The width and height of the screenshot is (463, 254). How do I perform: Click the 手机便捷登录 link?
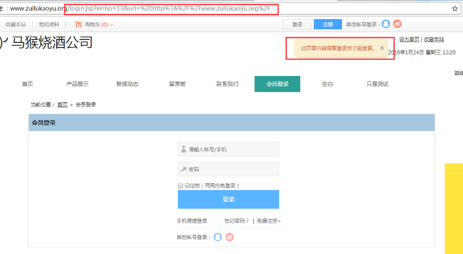tap(192, 221)
